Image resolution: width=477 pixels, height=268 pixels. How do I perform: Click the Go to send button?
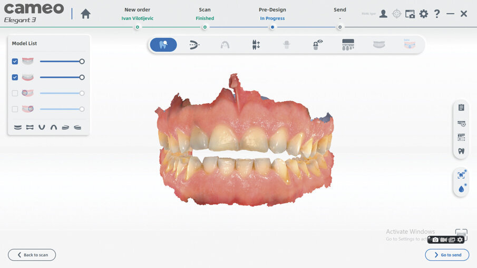(447, 255)
